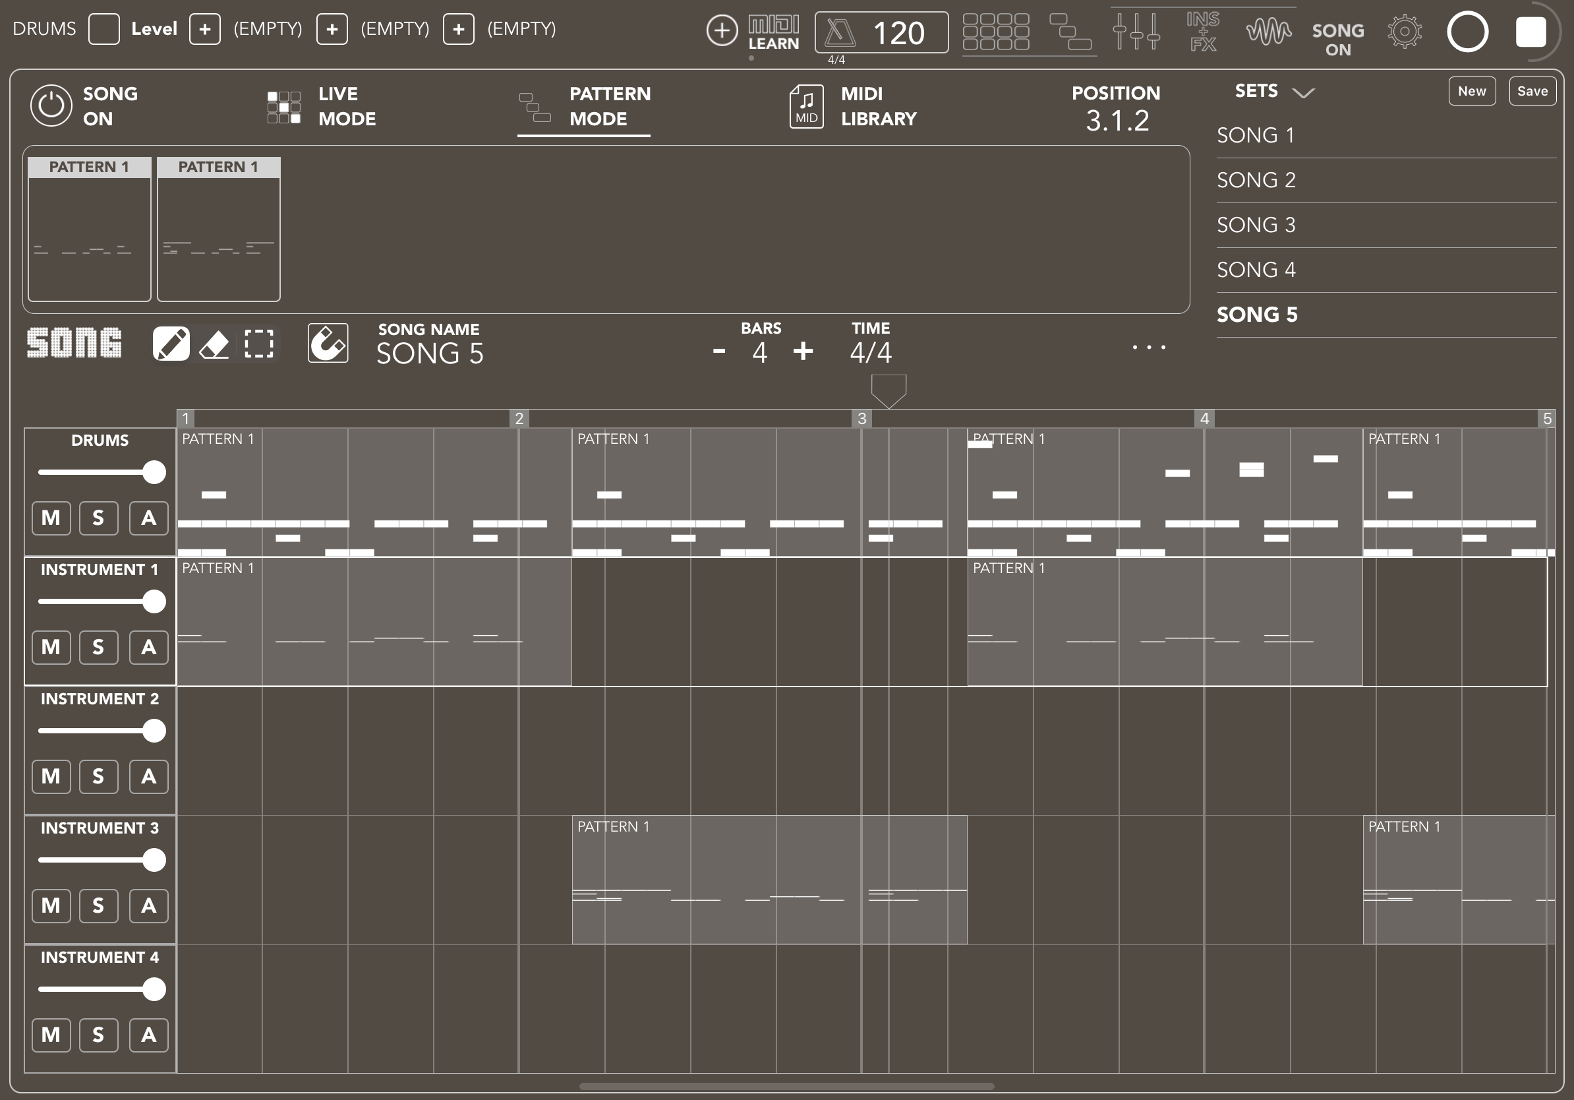Click the playhead position marker
This screenshot has width=1574, height=1100.
point(889,391)
